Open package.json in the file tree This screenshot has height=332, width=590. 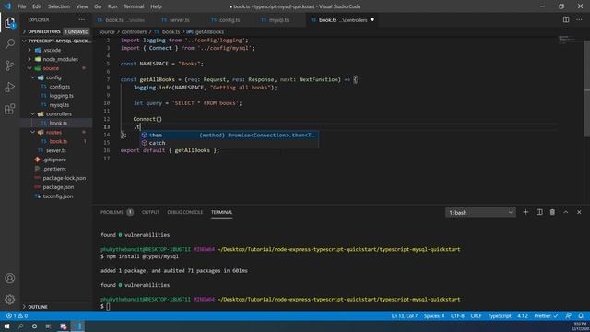pos(58,187)
